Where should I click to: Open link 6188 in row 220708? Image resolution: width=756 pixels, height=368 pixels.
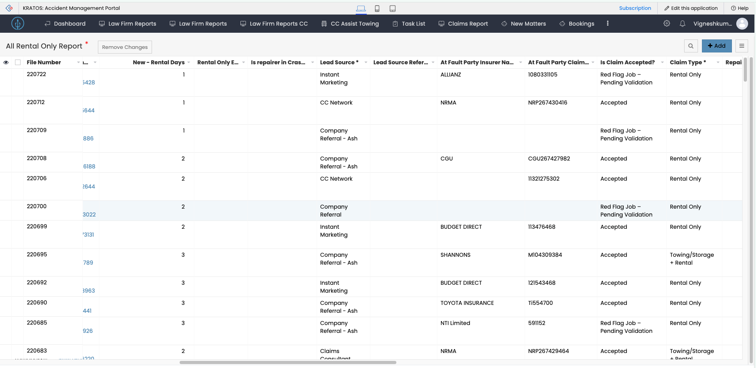[89, 166]
